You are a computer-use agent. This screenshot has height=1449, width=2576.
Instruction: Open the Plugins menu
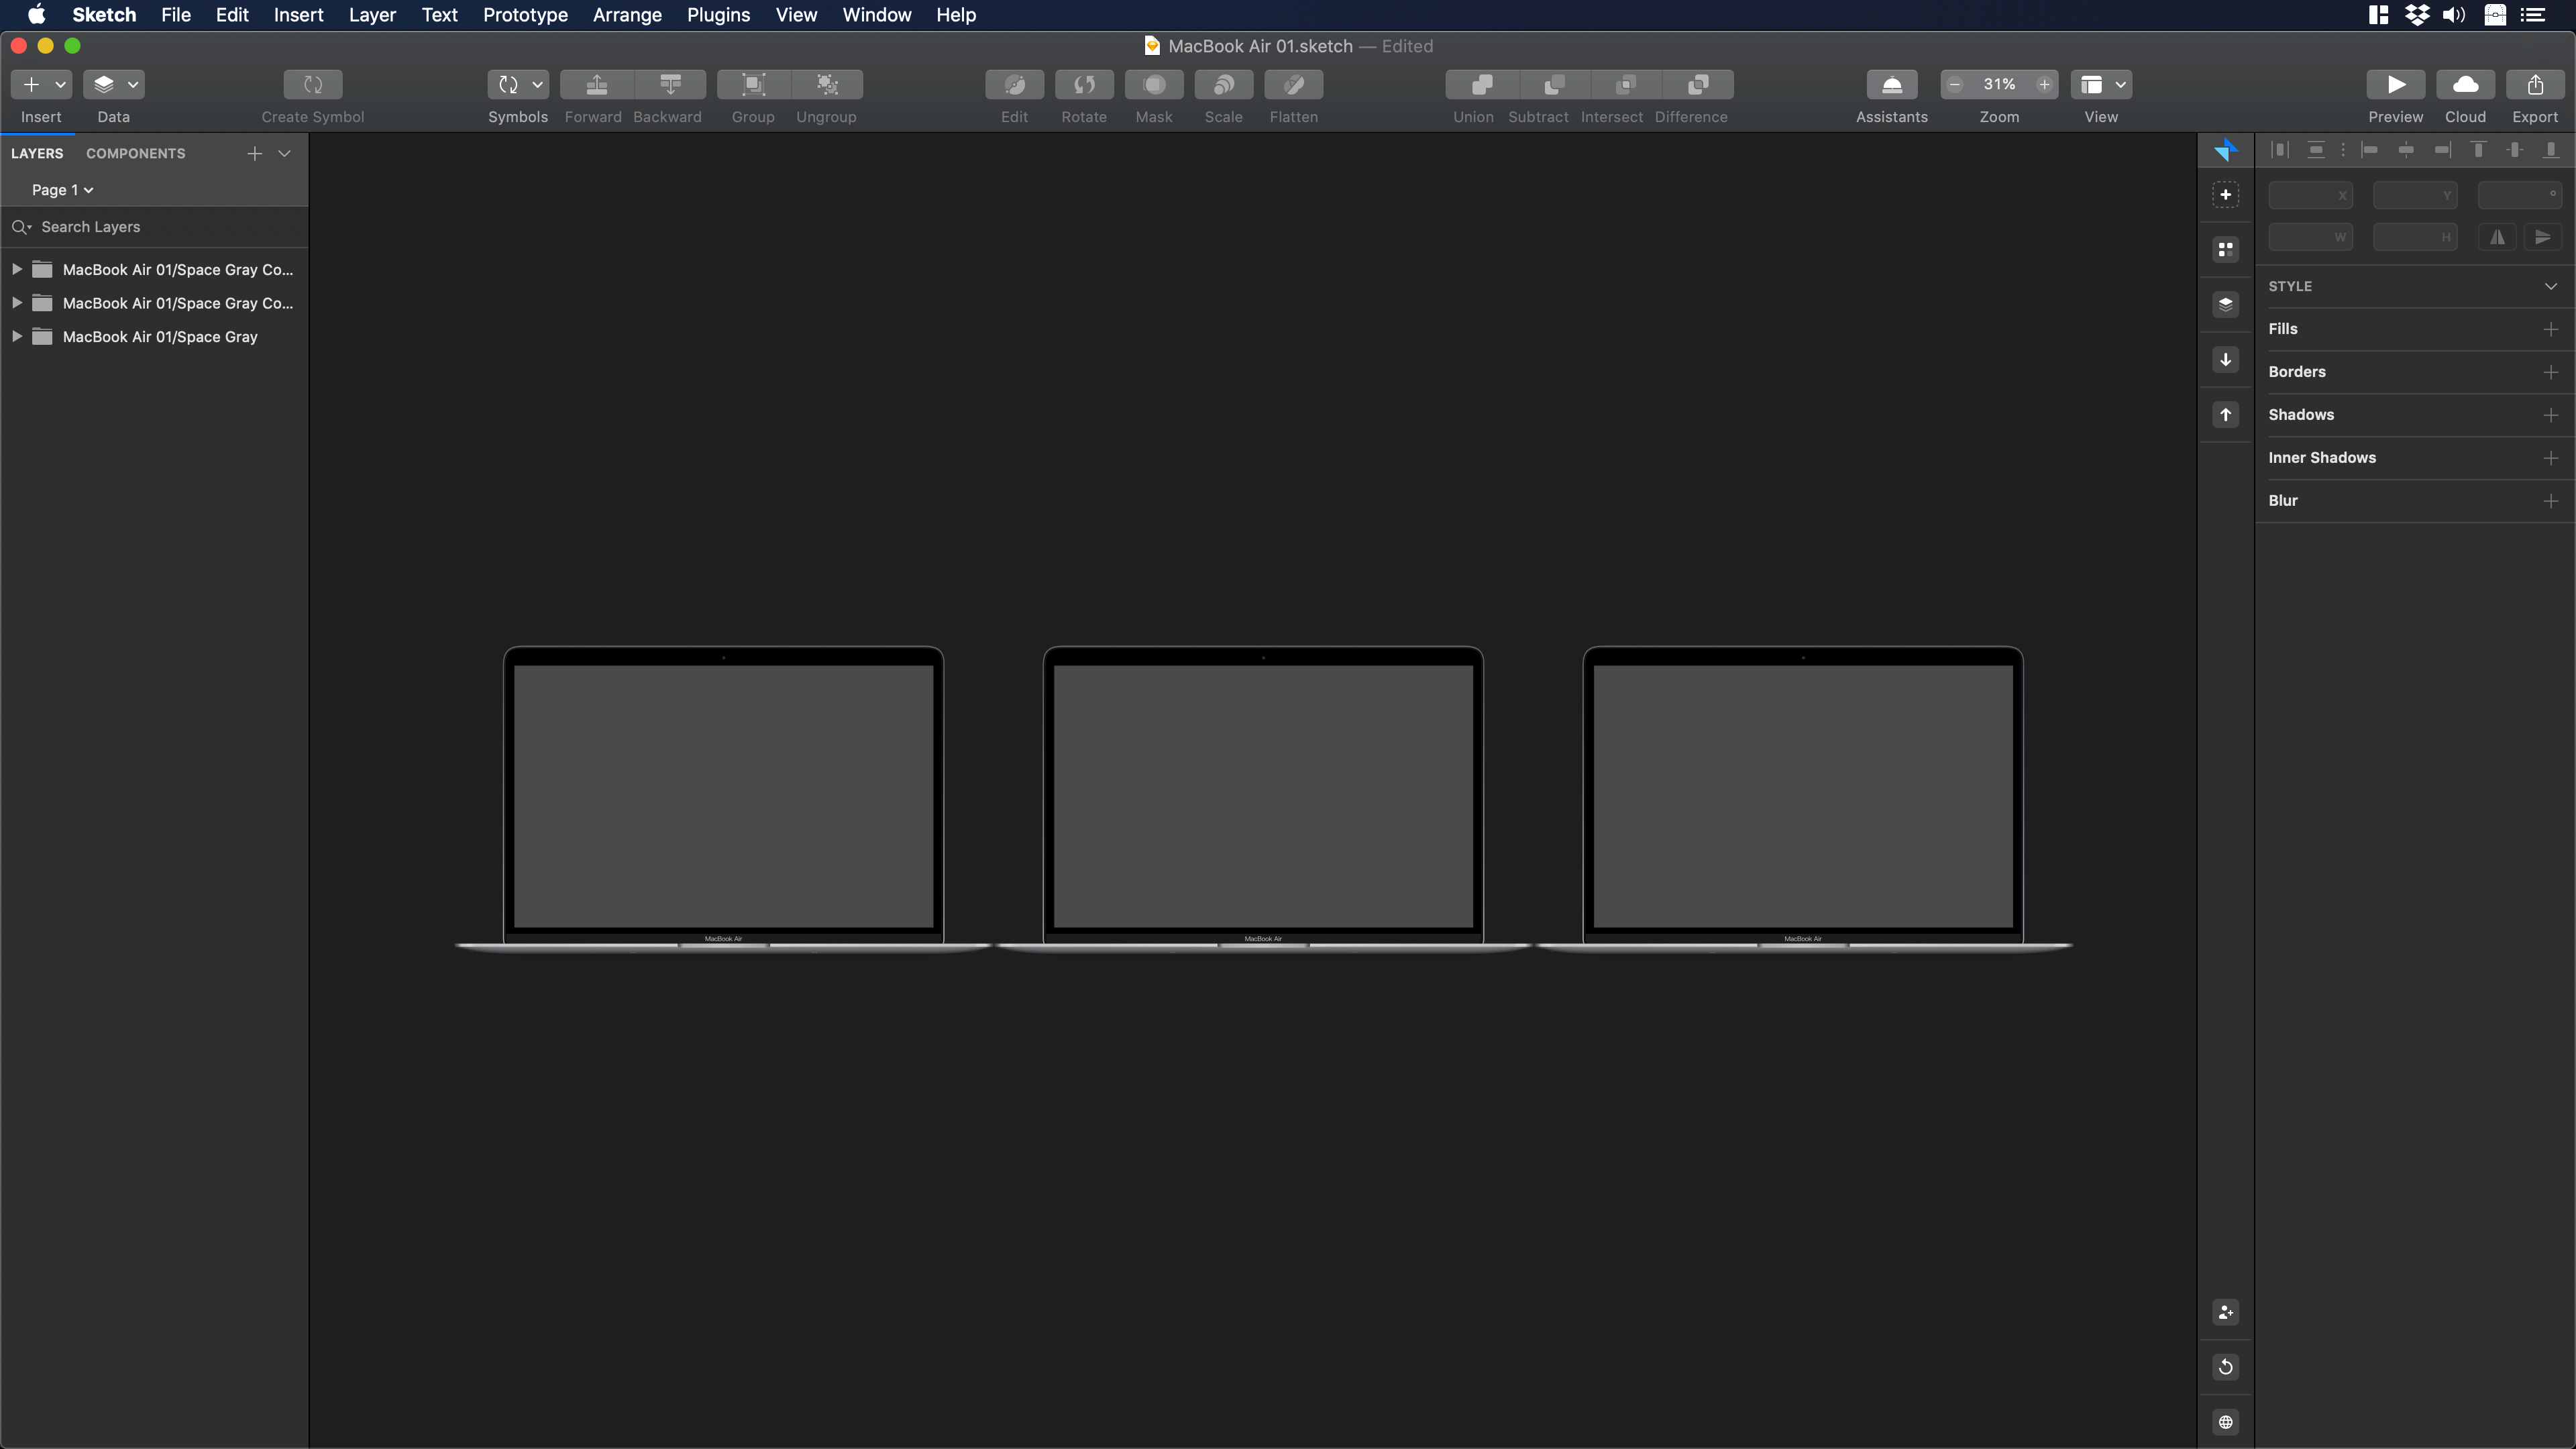[718, 15]
